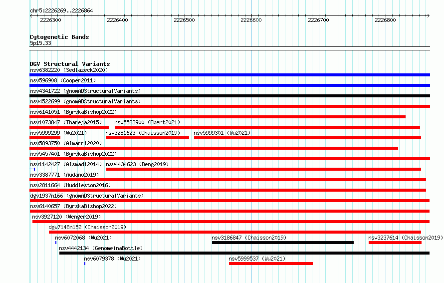This screenshot has width=444, height=283.
Task: Select the small blue nsv1142427 feature glyph
Action: tap(32, 169)
